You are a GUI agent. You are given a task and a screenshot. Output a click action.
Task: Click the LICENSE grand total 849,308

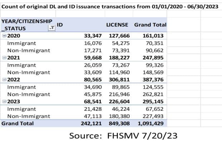(118, 123)
